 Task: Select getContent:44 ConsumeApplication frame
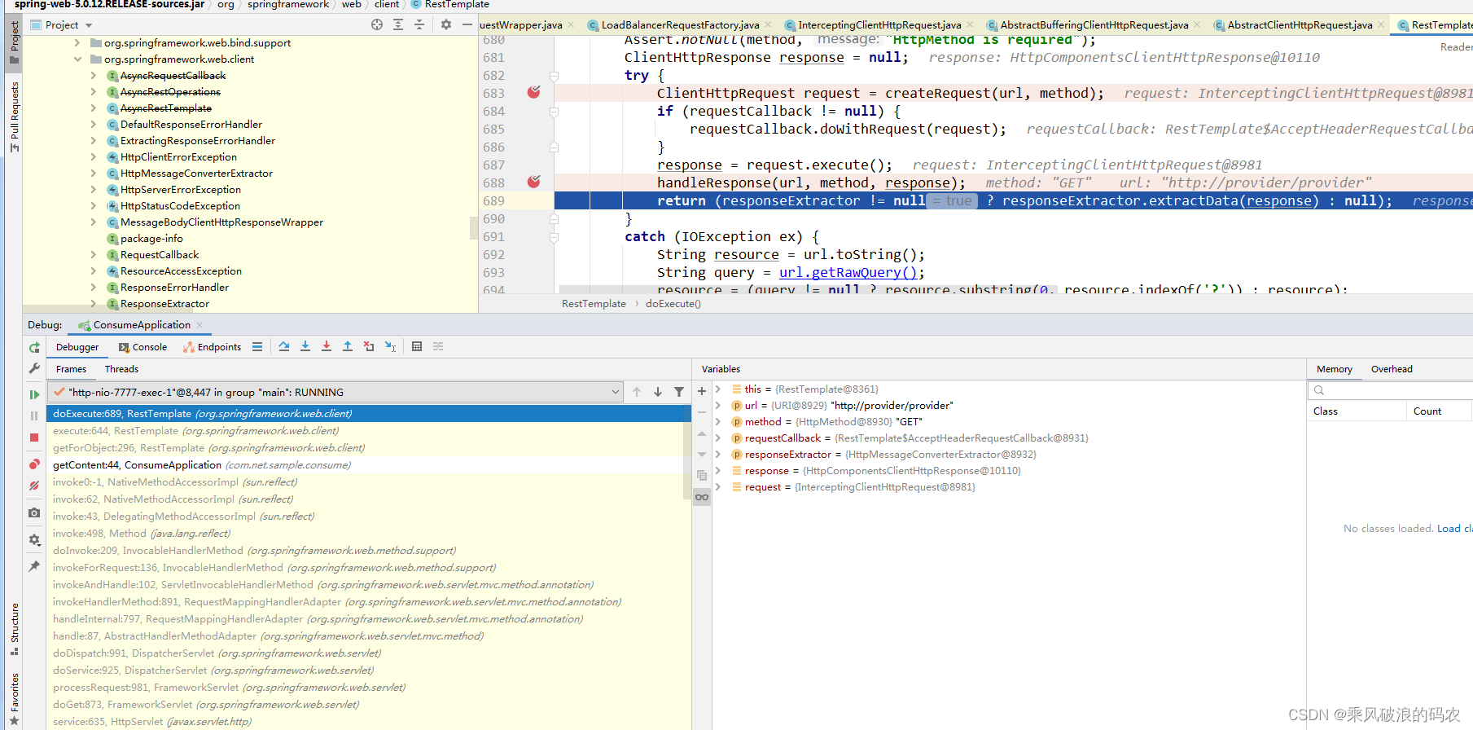click(369, 465)
